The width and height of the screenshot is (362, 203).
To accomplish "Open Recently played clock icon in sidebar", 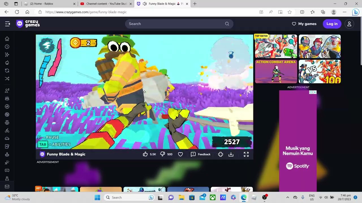I will [7, 47].
